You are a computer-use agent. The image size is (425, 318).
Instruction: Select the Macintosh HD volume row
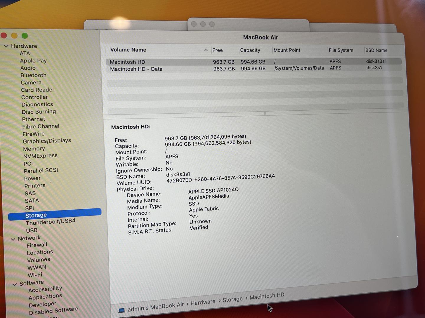[x=254, y=62]
